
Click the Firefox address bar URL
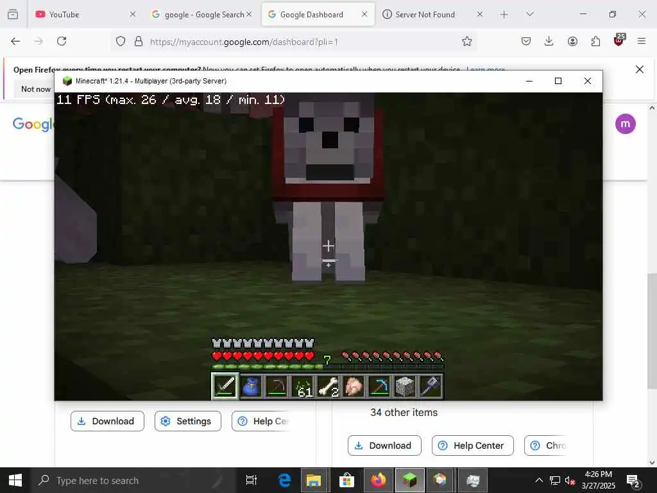[244, 42]
